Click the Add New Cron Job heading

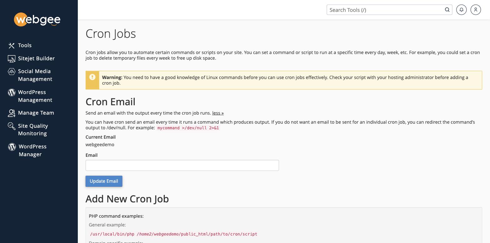(x=127, y=199)
